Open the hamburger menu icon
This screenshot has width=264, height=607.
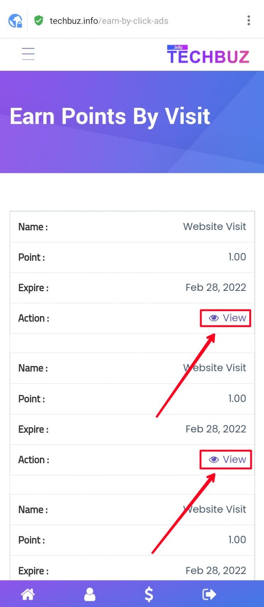pos(28,54)
